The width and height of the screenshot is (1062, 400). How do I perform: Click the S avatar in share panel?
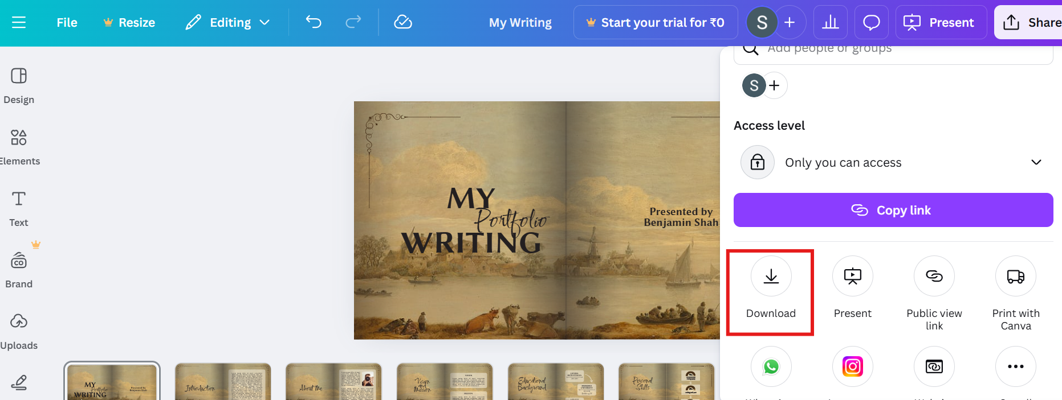754,85
